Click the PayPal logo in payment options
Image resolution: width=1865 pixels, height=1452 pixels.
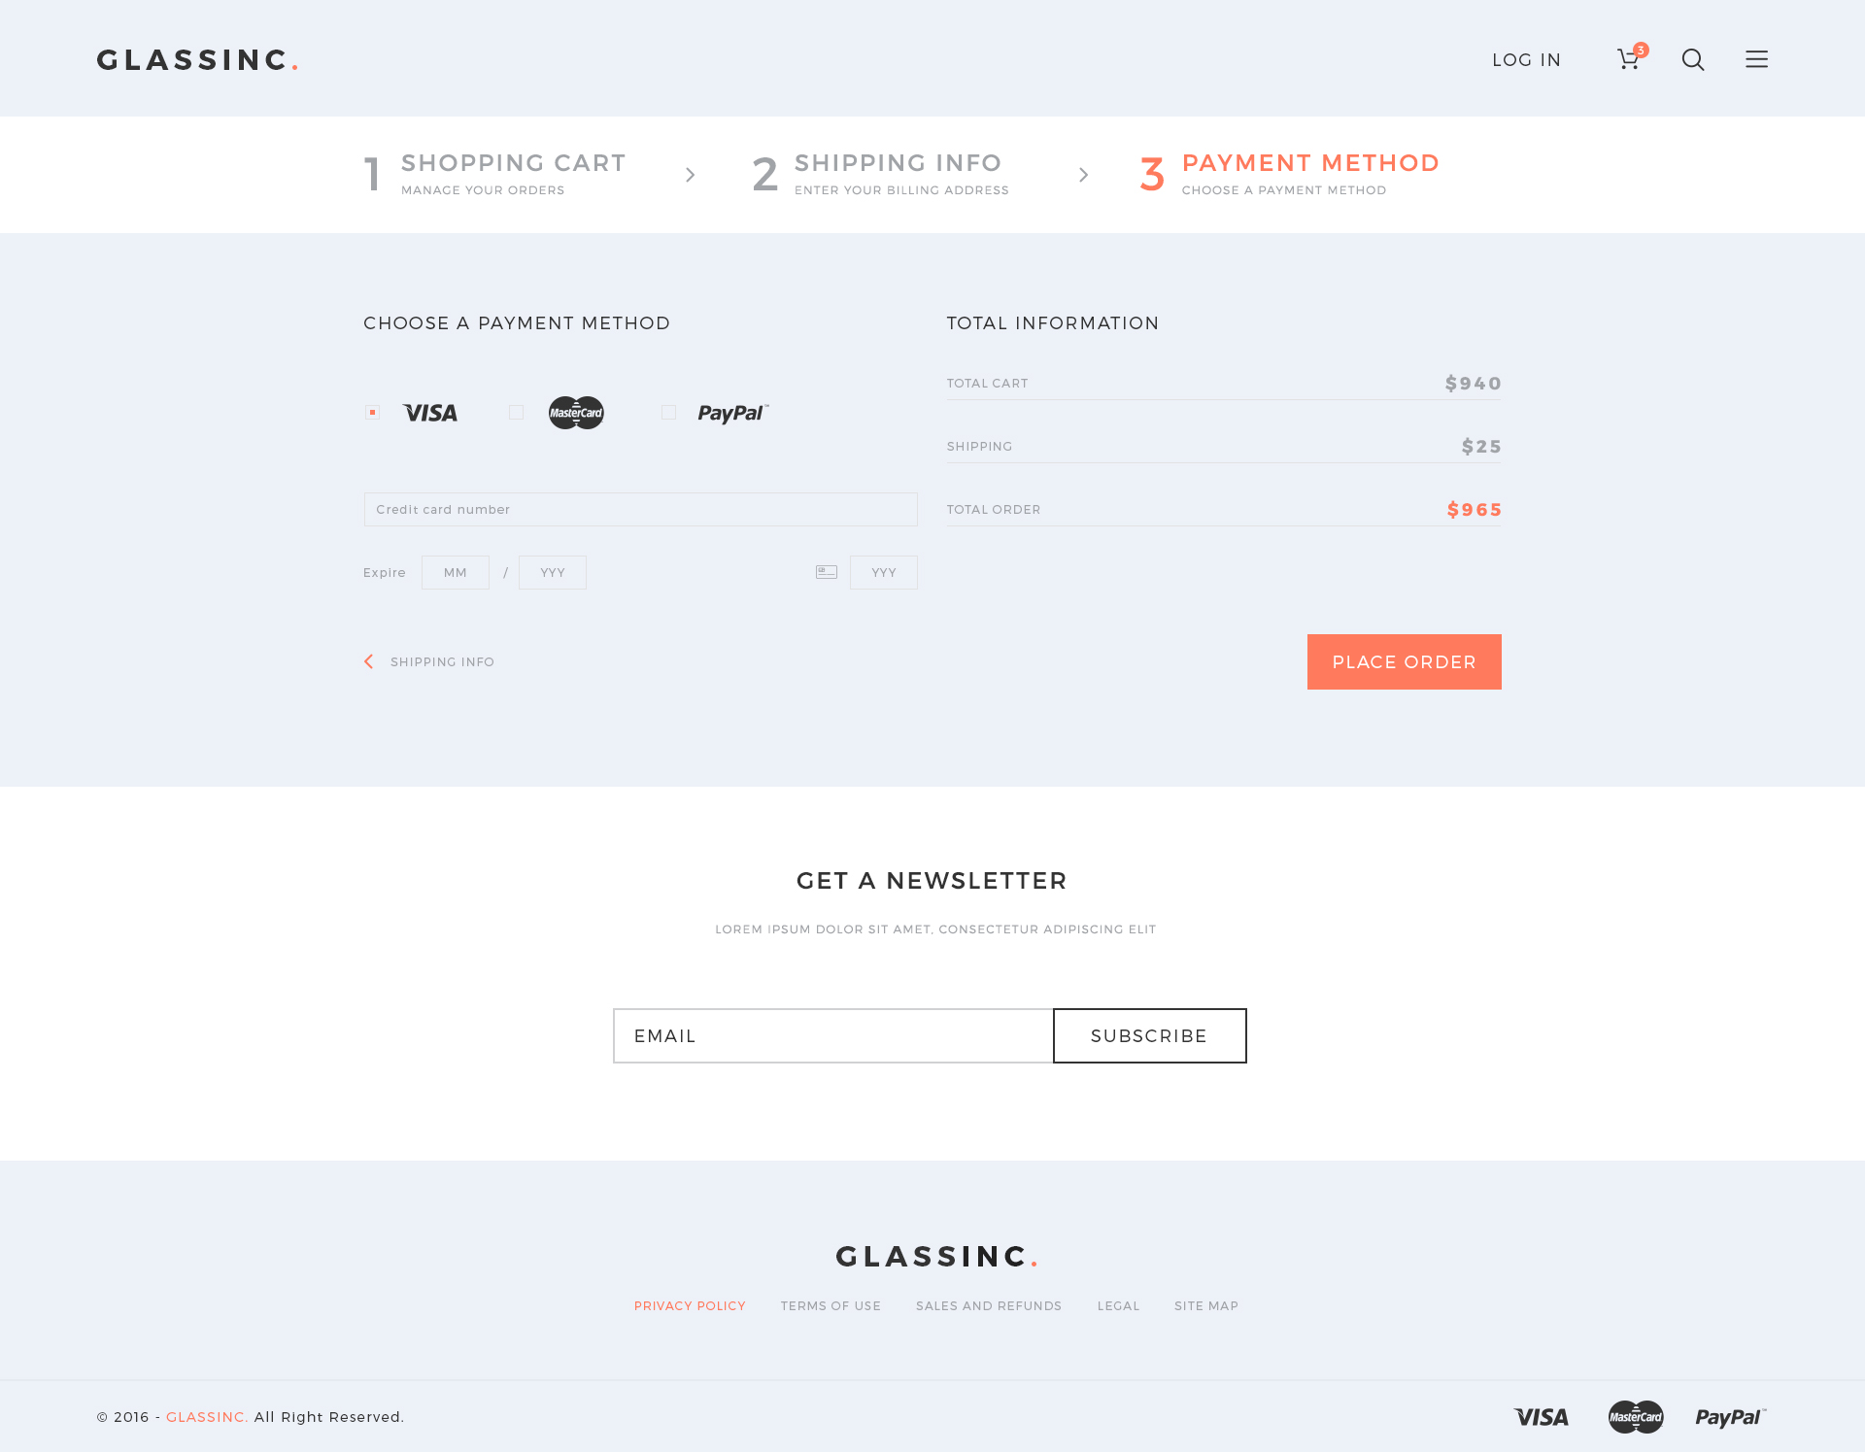pyautogui.click(x=732, y=413)
